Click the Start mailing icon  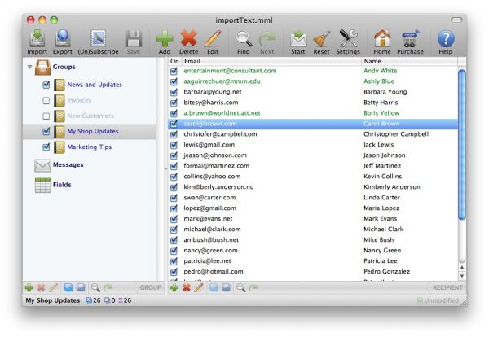pyautogui.click(x=298, y=39)
